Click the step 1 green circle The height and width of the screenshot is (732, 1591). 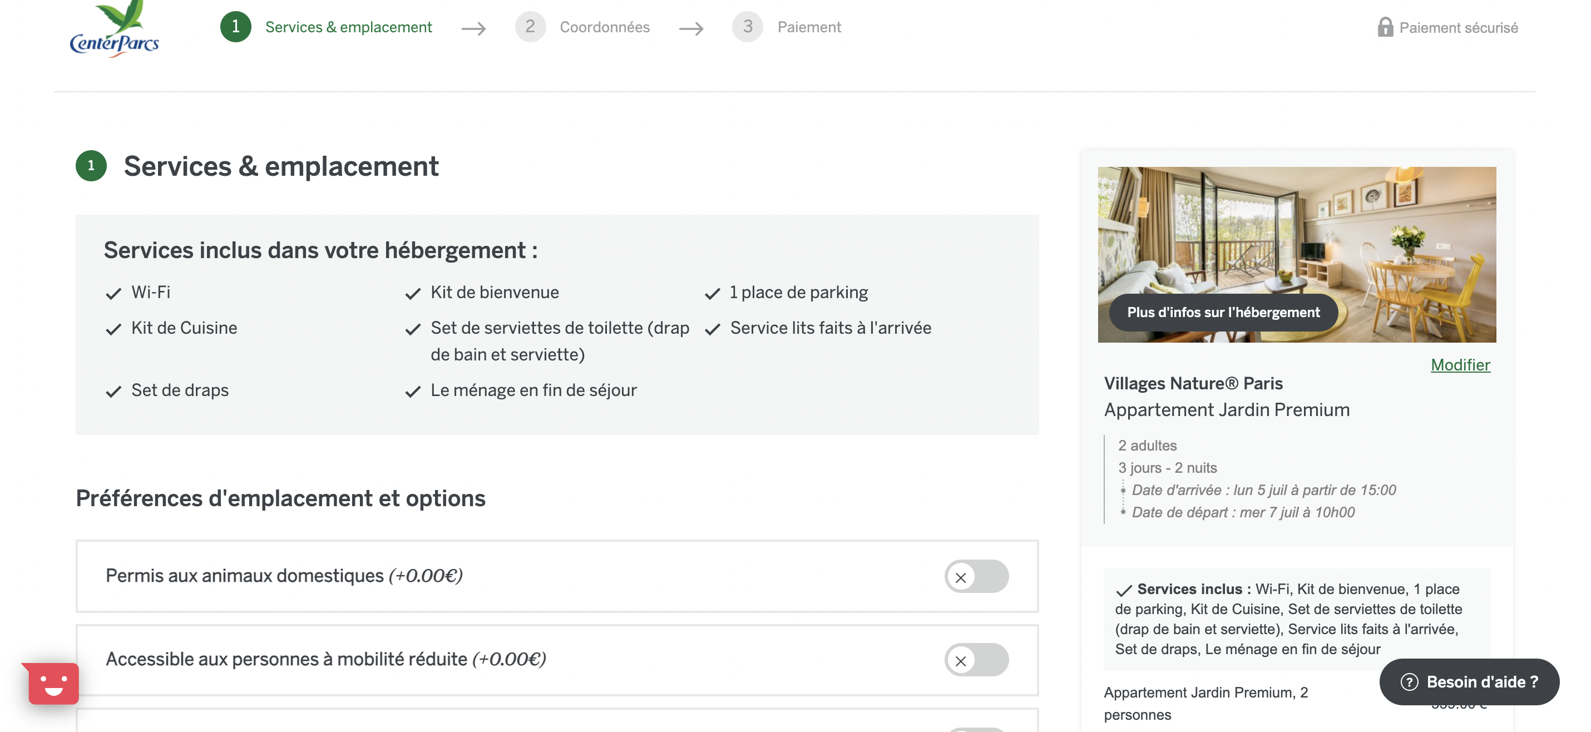tap(235, 27)
